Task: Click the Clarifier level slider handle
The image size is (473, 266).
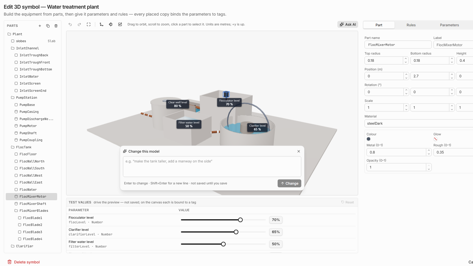Action: coord(236,232)
